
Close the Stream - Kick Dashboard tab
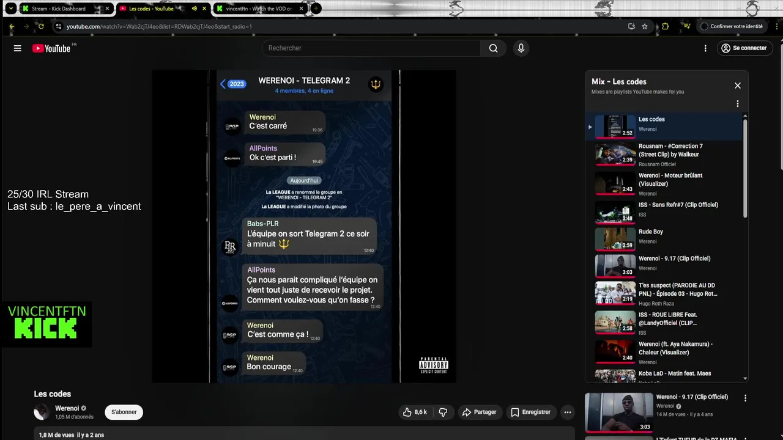(107, 9)
